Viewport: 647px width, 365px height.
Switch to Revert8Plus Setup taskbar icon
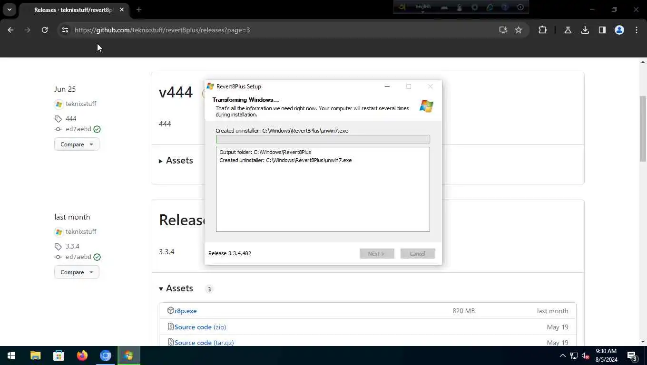click(x=128, y=355)
